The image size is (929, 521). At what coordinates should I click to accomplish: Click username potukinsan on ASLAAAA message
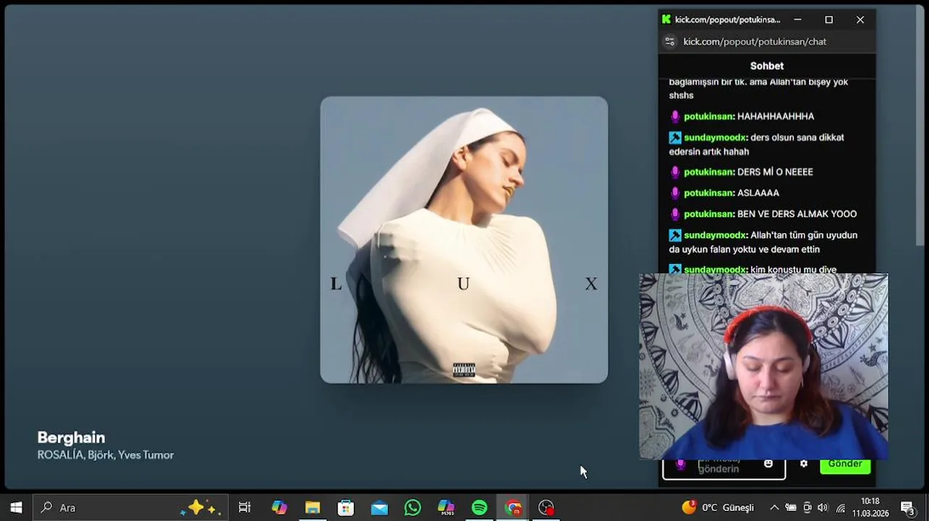pyautogui.click(x=709, y=193)
